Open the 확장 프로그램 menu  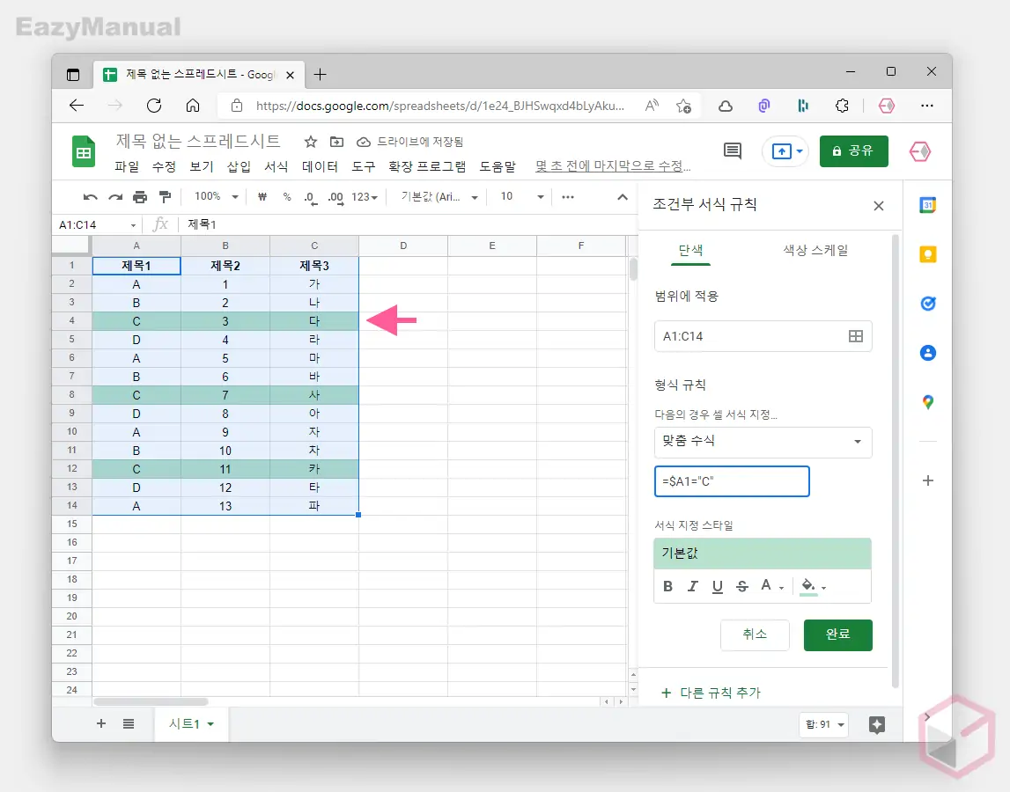click(x=427, y=167)
